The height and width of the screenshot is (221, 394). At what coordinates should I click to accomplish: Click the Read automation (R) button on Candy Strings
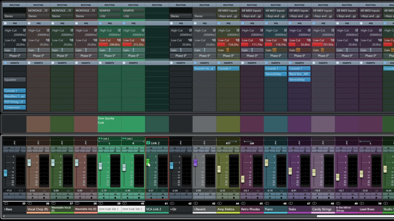[317, 194]
